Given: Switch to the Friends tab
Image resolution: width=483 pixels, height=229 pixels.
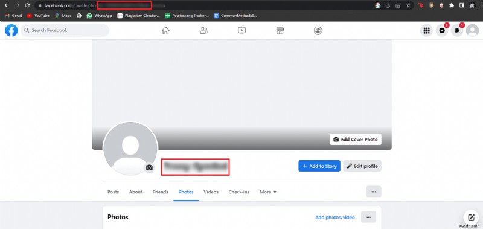Looking at the screenshot, I should [161, 192].
